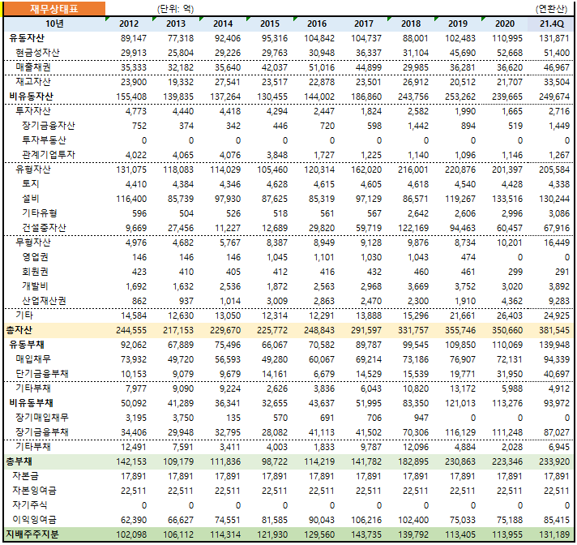Select the 설비 row label

31,199
